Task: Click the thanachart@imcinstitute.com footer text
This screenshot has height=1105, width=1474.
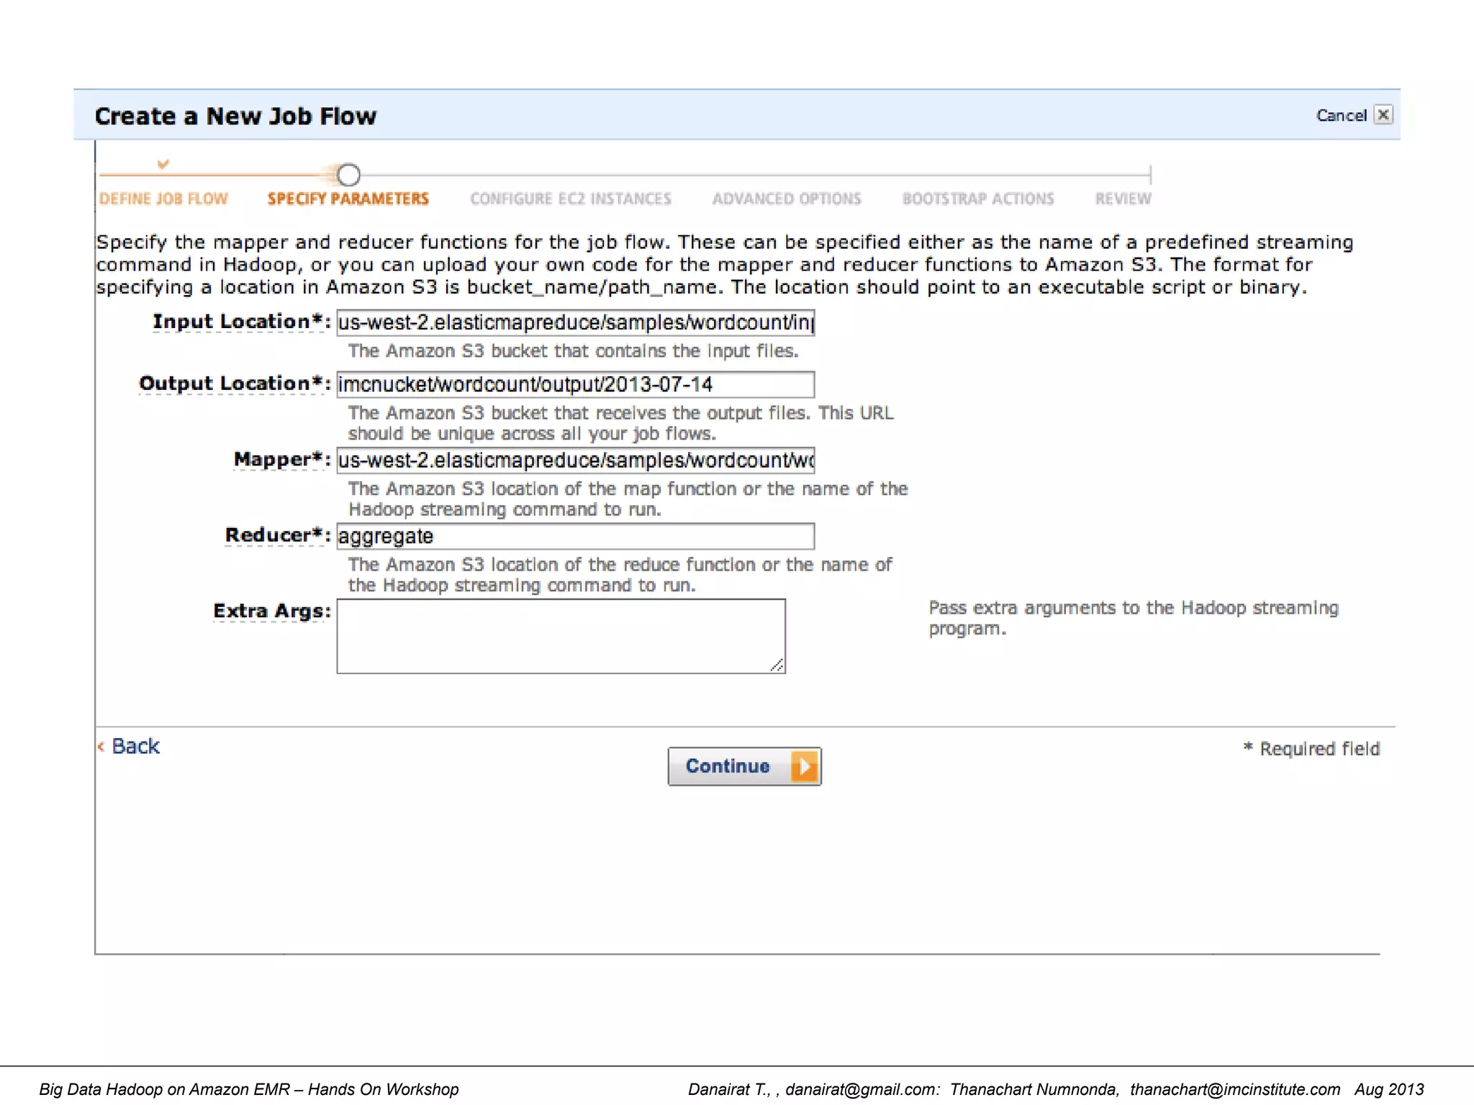Action: pyautogui.click(x=1235, y=1089)
